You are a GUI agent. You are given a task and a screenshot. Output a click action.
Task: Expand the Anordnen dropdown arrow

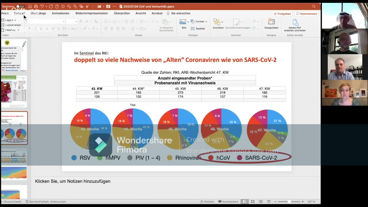click(x=222, y=22)
